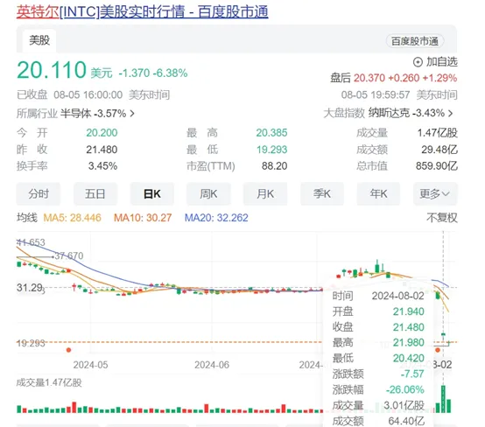Image resolution: width=485 pixels, height=427 pixels.
Task: Click the 最高 value 20.385
Action: tap(271, 133)
